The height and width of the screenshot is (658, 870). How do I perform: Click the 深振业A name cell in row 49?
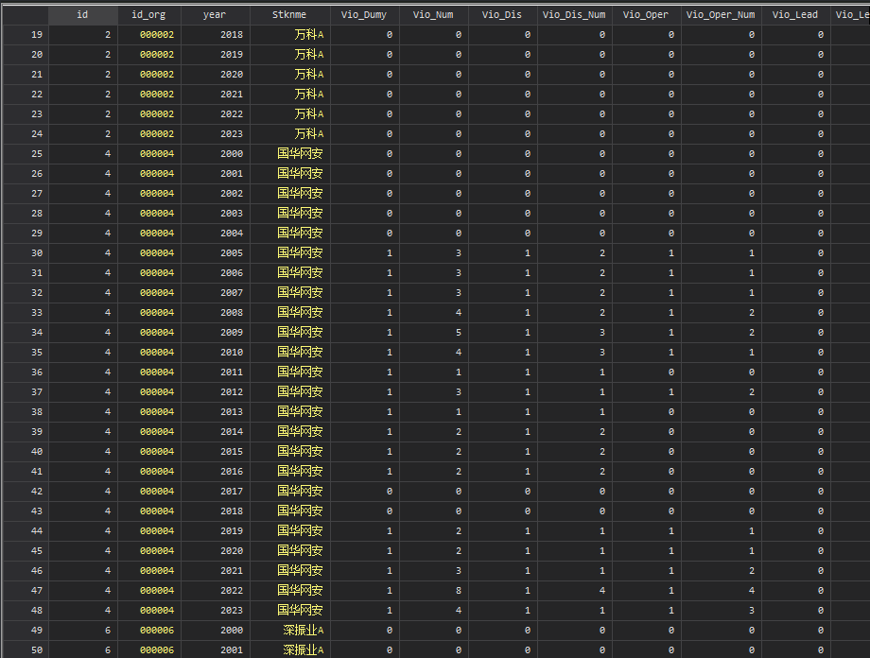click(303, 631)
